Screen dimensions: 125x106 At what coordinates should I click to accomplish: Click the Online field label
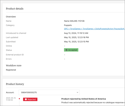pos(9,46)
